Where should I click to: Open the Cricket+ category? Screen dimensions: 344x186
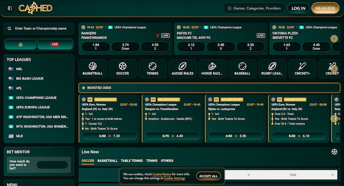point(302,69)
